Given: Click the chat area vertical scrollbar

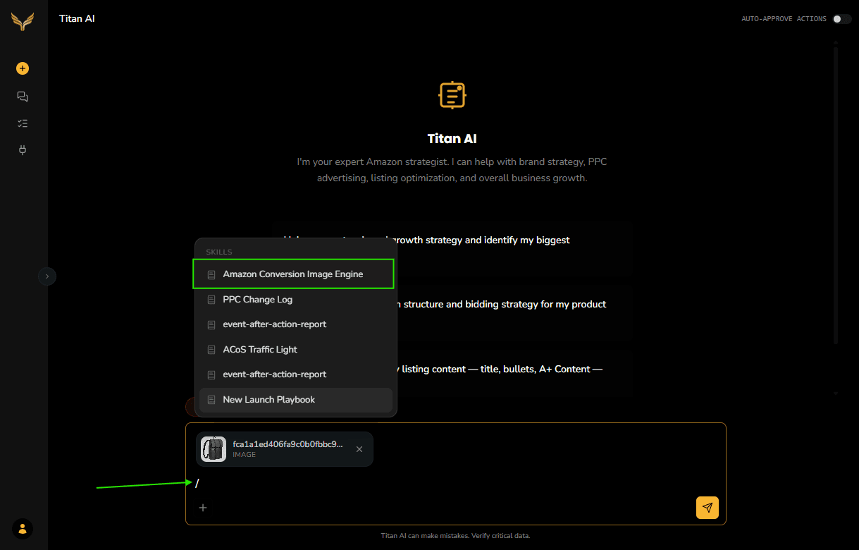Looking at the screenshot, I should point(836,196).
